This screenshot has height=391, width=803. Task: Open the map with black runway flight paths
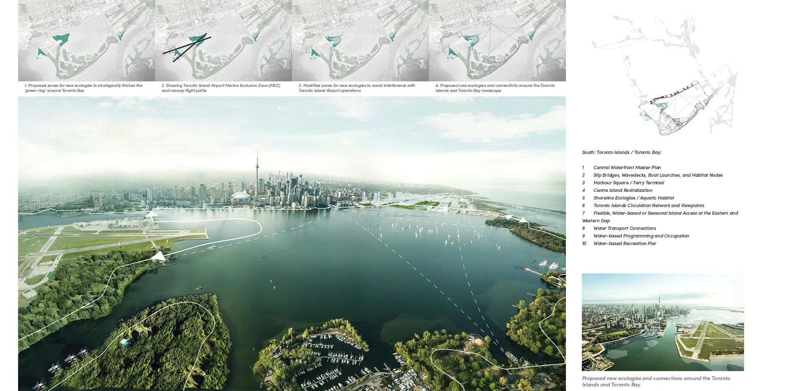tap(223, 40)
